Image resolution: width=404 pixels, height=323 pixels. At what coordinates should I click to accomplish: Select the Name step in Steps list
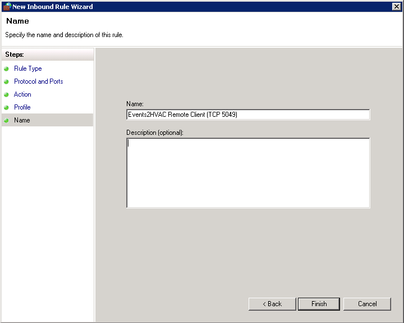point(47,120)
